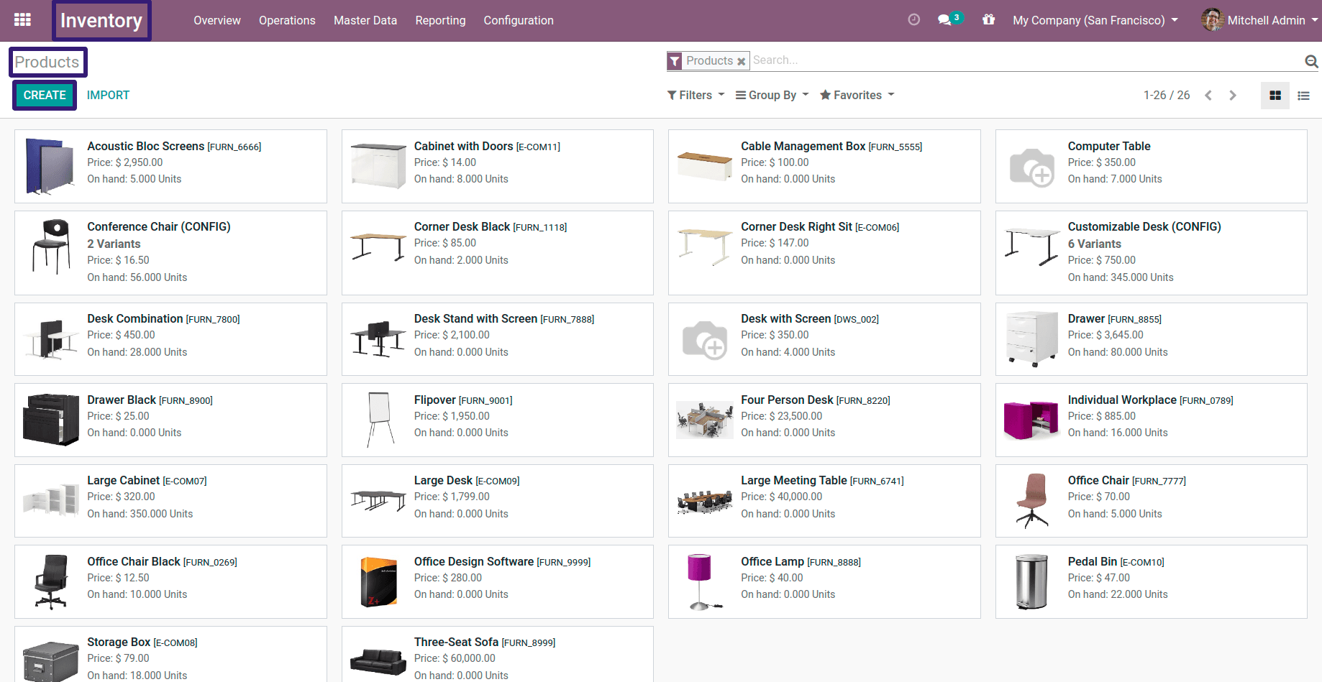This screenshot has height=682, width=1322.
Task: Go to the next page arrow
Action: [x=1233, y=96]
